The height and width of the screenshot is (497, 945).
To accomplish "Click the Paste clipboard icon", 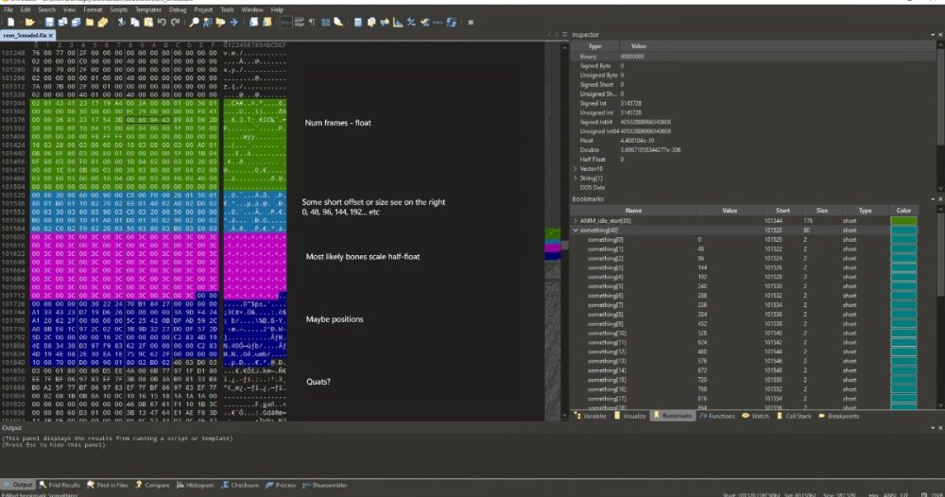I will click(148, 21).
